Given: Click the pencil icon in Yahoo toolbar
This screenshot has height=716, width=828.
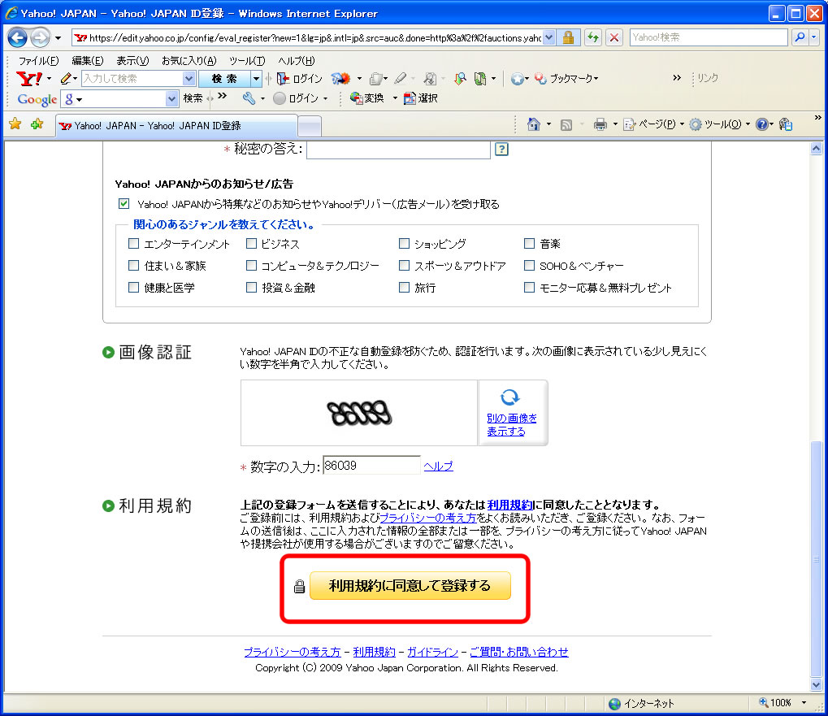Looking at the screenshot, I should point(66,79).
